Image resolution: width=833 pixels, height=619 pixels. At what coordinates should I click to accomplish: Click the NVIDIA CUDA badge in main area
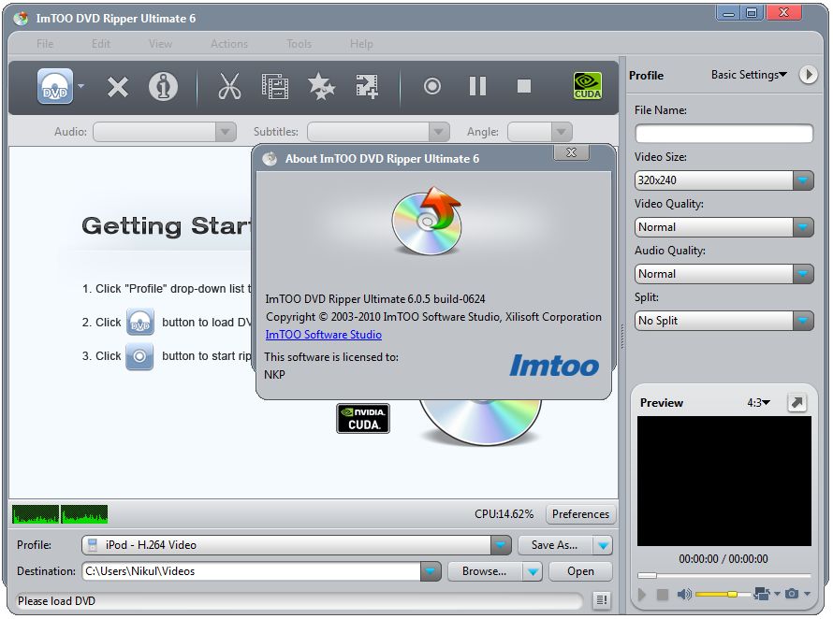point(363,418)
